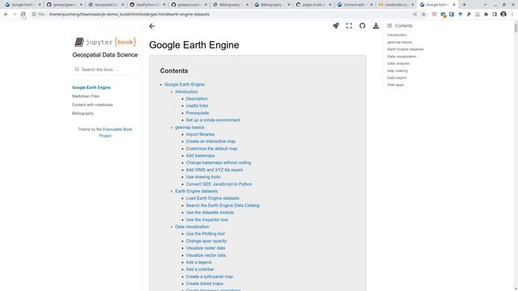
Task: Click the page vertical scrollbar thumb
Action: 516,27
